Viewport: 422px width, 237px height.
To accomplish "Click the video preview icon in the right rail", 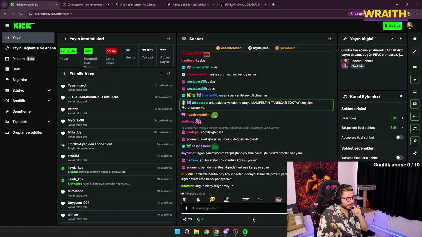I will coord(415,67).
